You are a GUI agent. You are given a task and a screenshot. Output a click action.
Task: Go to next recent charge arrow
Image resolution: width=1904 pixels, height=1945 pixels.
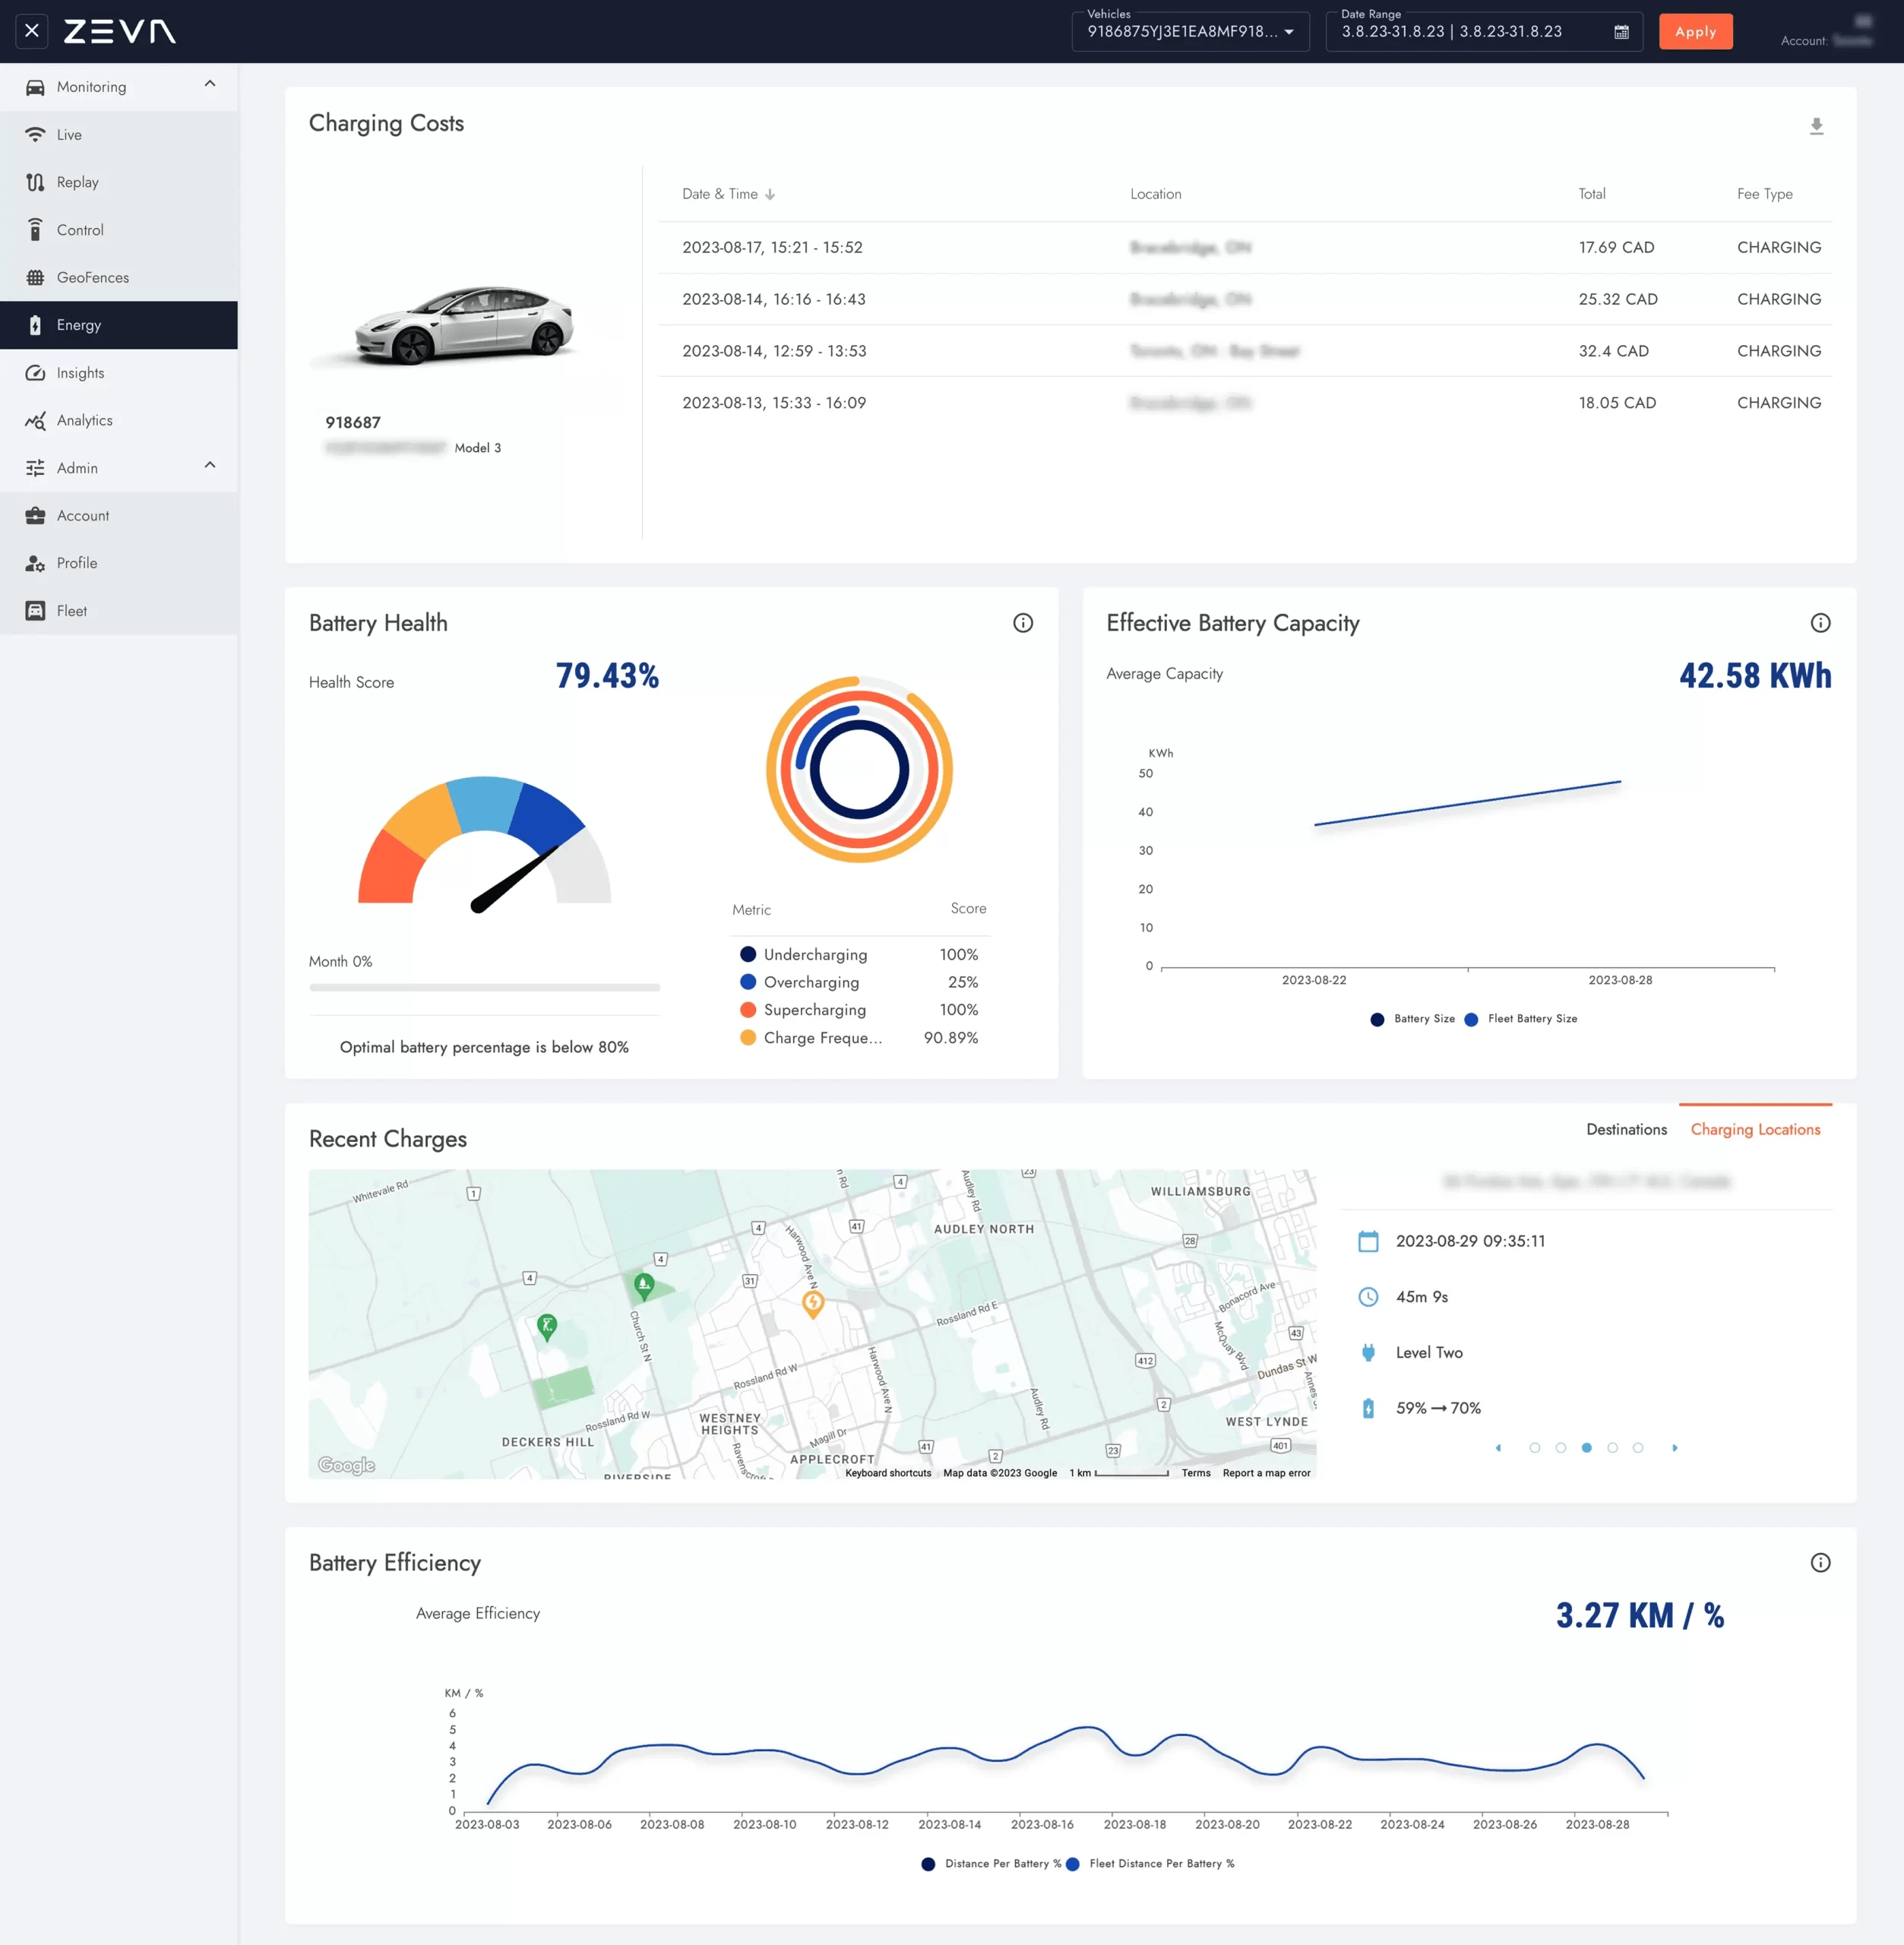coord(1674,1447)
